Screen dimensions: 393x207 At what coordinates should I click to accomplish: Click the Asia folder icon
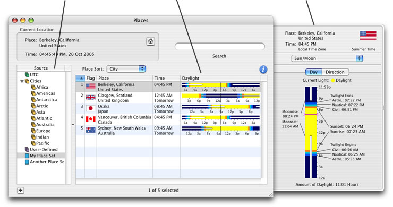[33, 112]
